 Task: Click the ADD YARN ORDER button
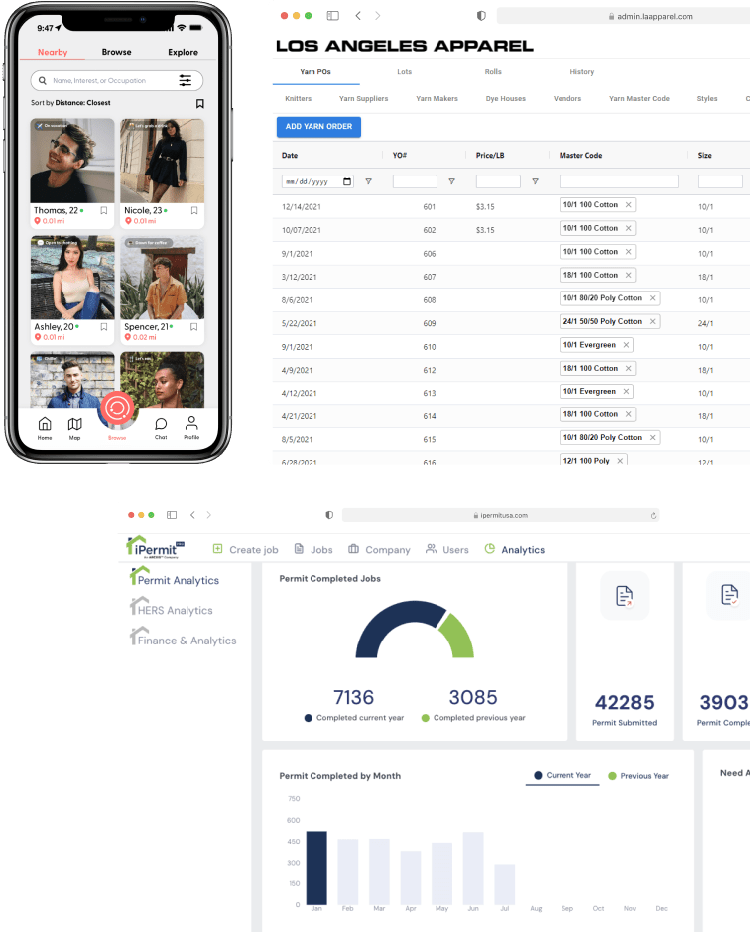pyautogui.click(x=318, y=127)
